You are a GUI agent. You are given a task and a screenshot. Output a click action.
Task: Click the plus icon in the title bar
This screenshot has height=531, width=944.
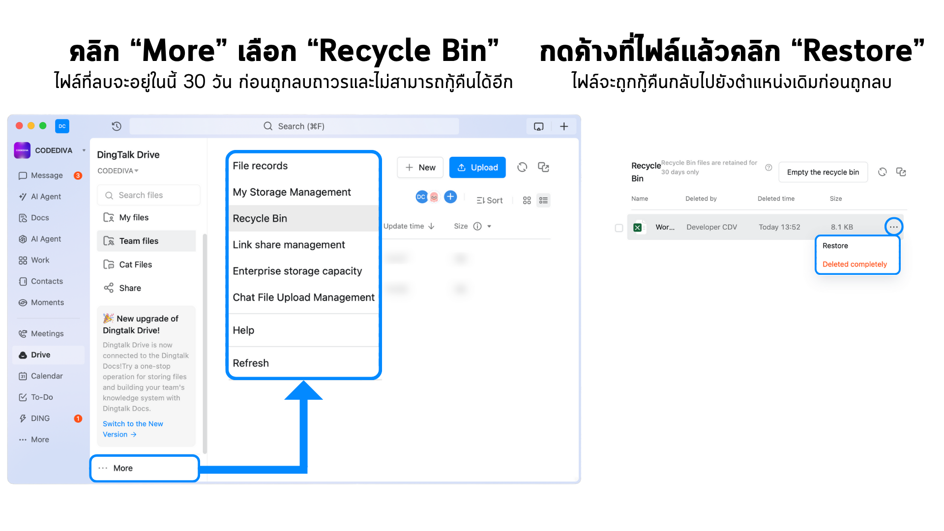point(564,126)
